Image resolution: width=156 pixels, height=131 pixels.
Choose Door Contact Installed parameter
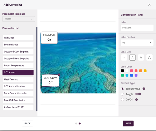(x=18, y=93)
